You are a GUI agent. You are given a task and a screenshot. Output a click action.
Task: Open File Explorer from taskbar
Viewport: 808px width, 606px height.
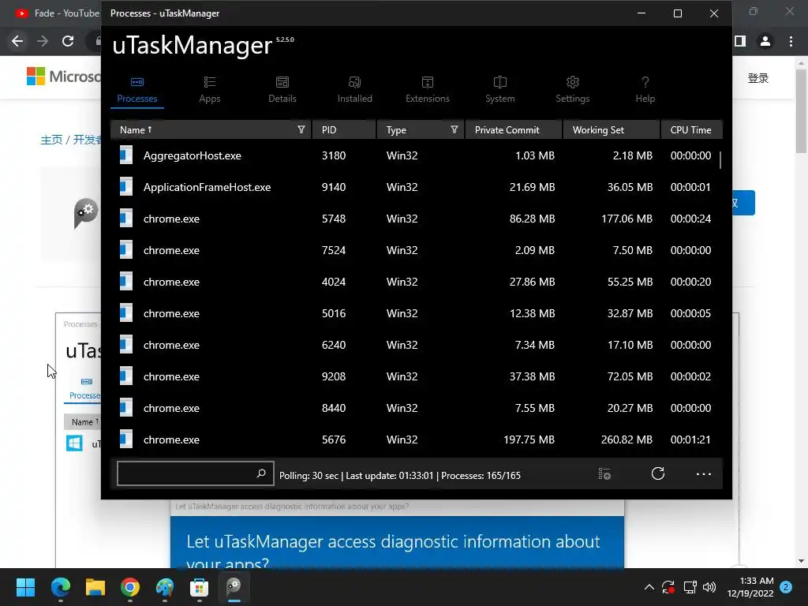pos(95,587)
